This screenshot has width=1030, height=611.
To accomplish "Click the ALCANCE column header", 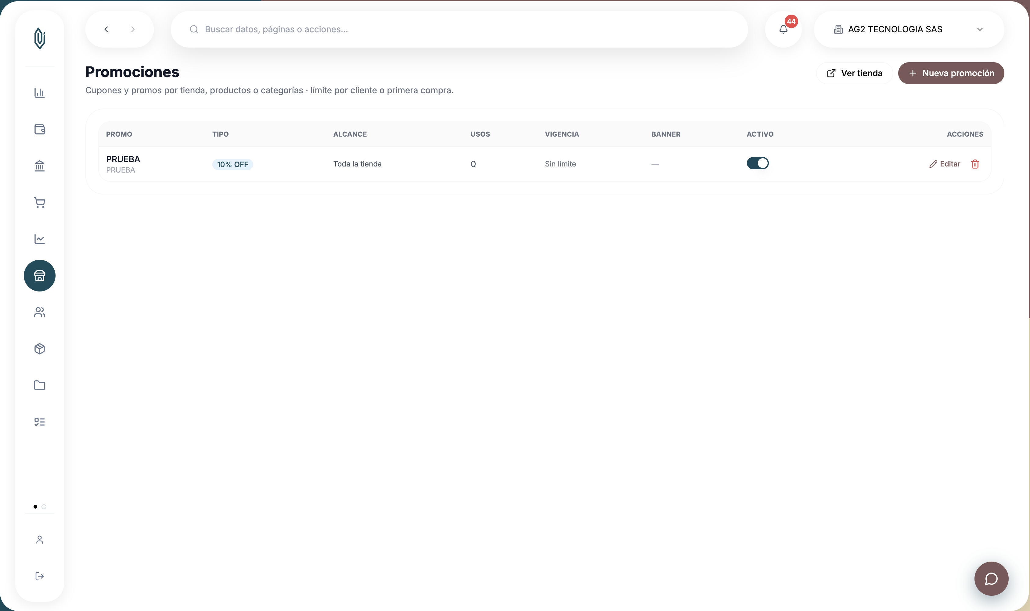I will 350,134.
